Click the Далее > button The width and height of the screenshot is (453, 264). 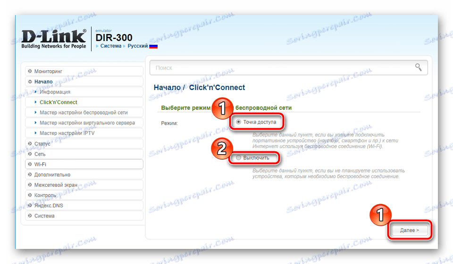[410, 230]
